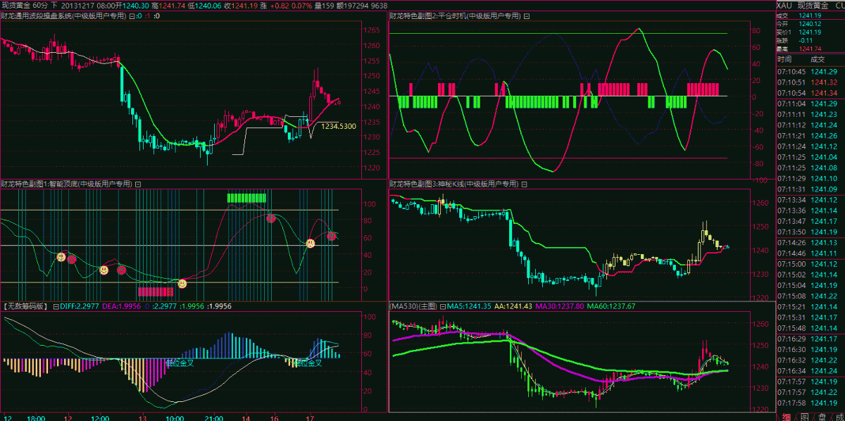Toggle the box icon beside 智能顶底 title
845x421 pixels.
click(x=138, y=183)
